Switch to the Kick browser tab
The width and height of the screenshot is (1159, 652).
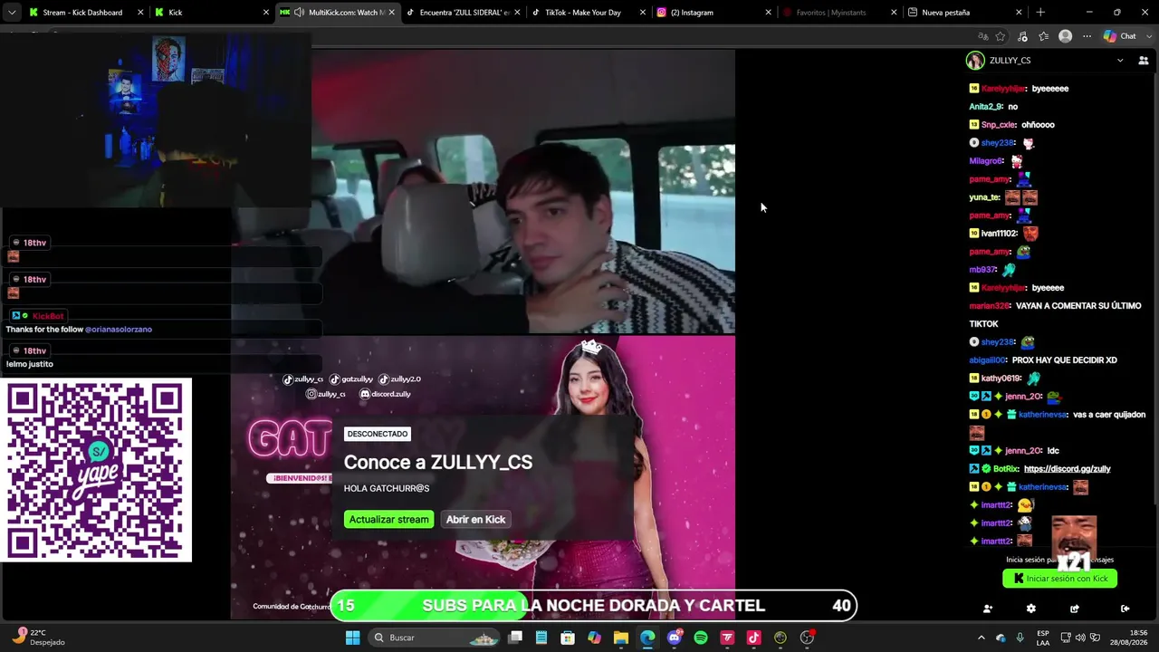tap(211, 13)
